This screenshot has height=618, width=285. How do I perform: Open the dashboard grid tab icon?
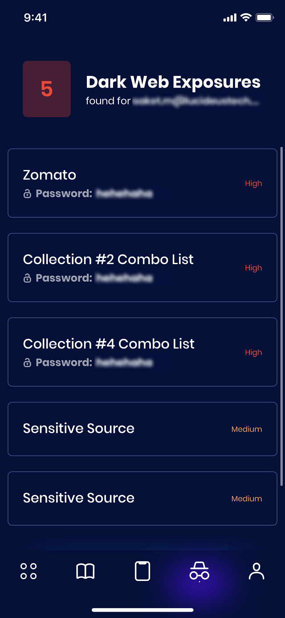[28, 571]
